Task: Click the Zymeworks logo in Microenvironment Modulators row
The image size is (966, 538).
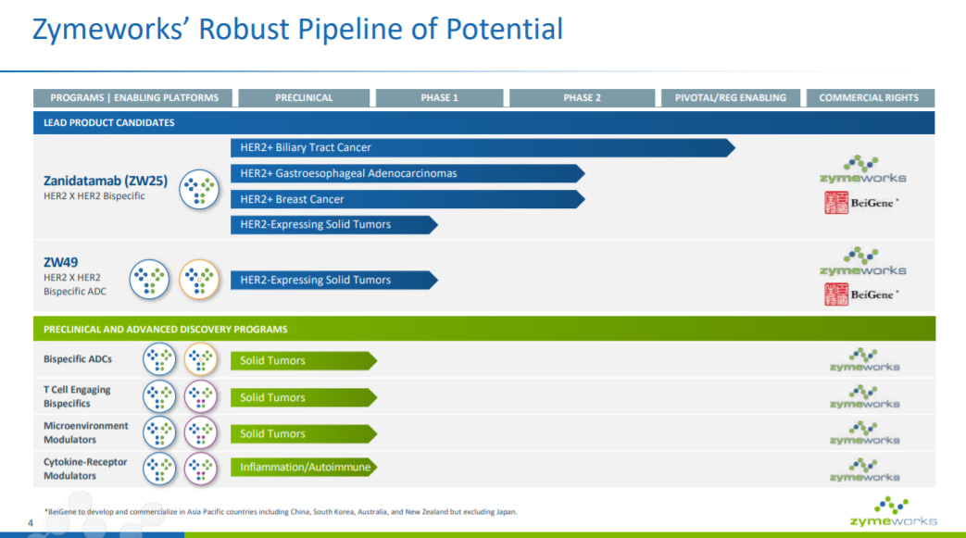Action: tap(864, 433)
